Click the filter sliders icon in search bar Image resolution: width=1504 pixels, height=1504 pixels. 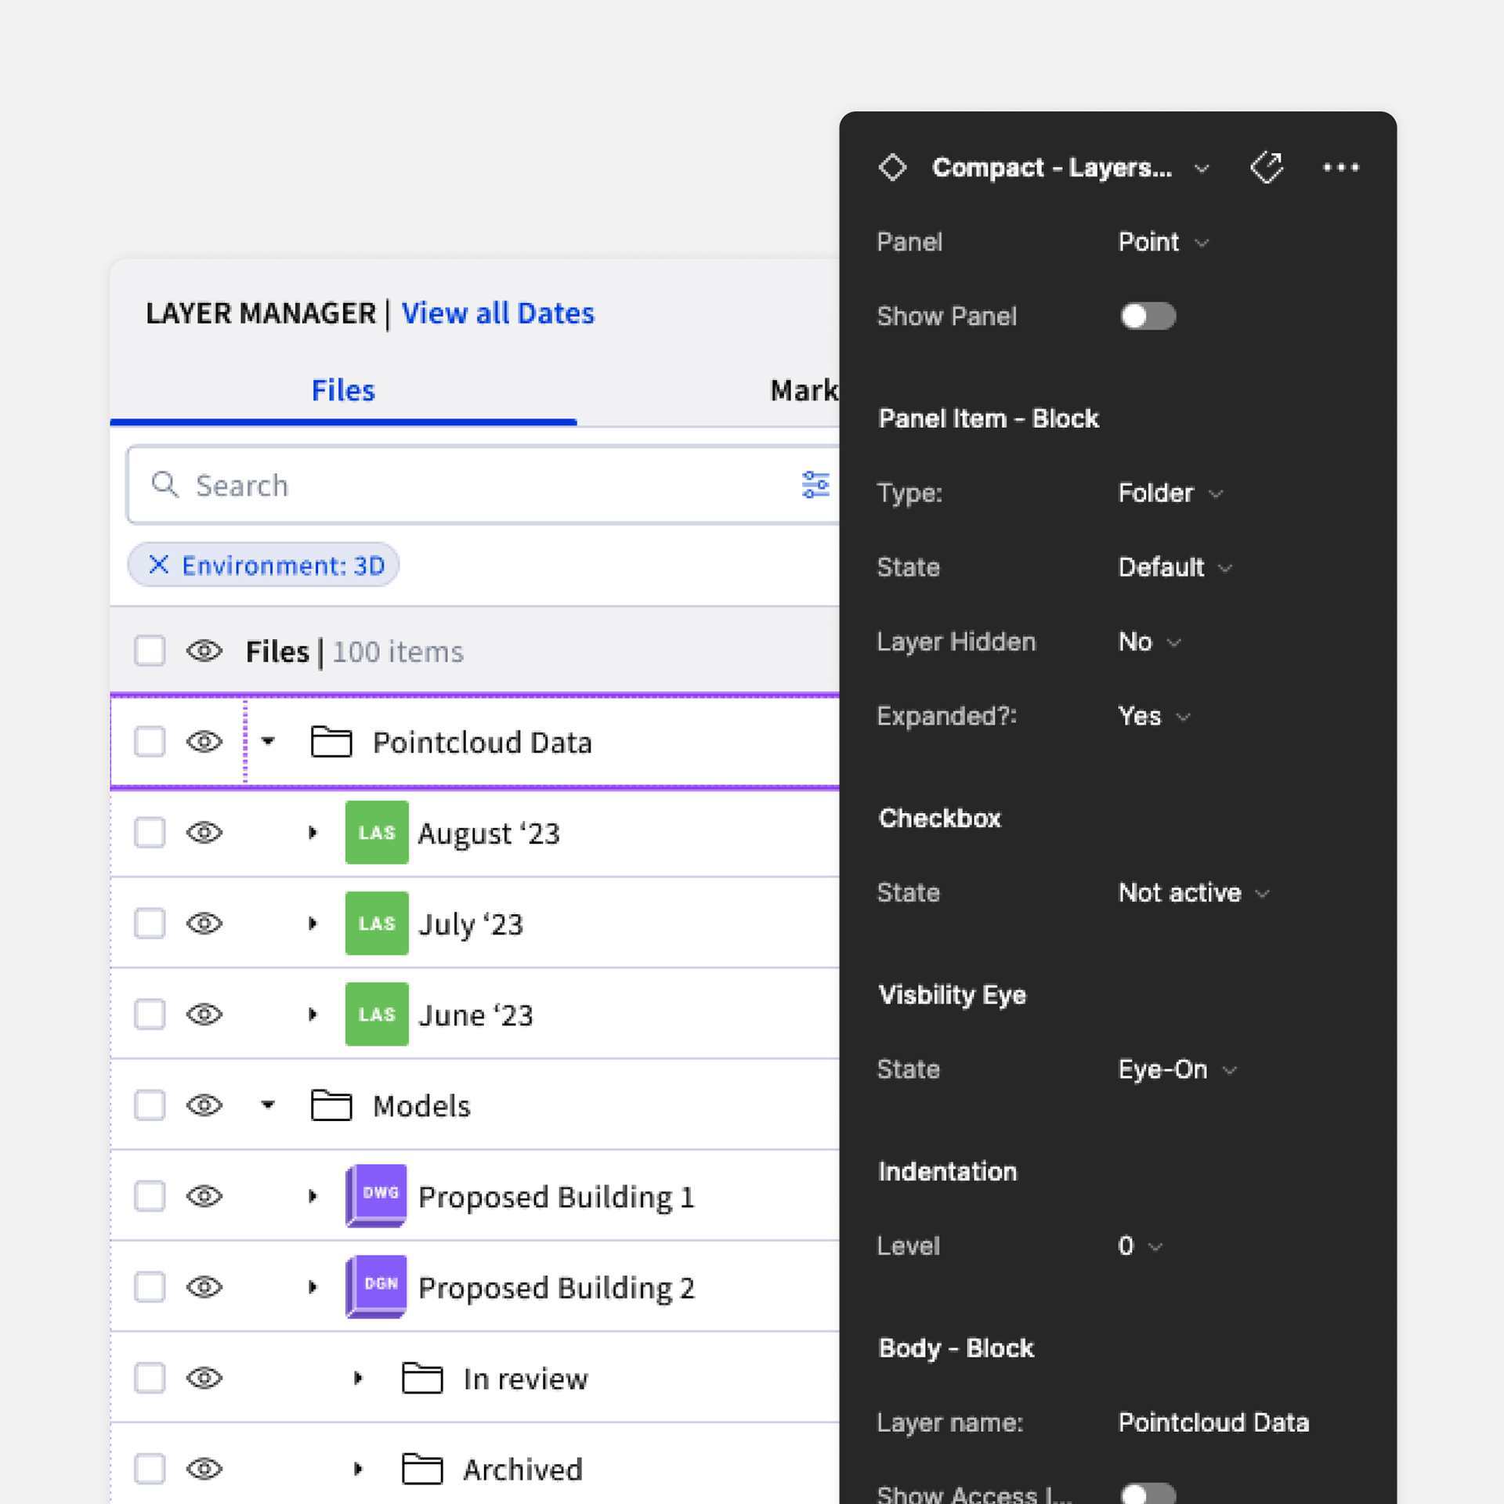pos(815,485)
